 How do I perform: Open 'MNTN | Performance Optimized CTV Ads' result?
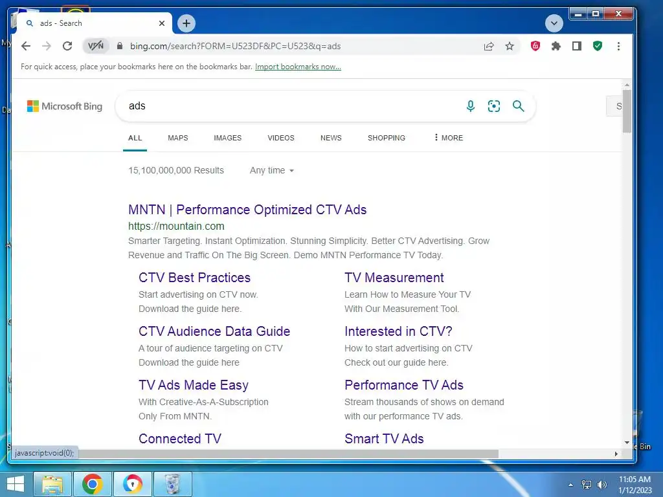pos(247,210)
